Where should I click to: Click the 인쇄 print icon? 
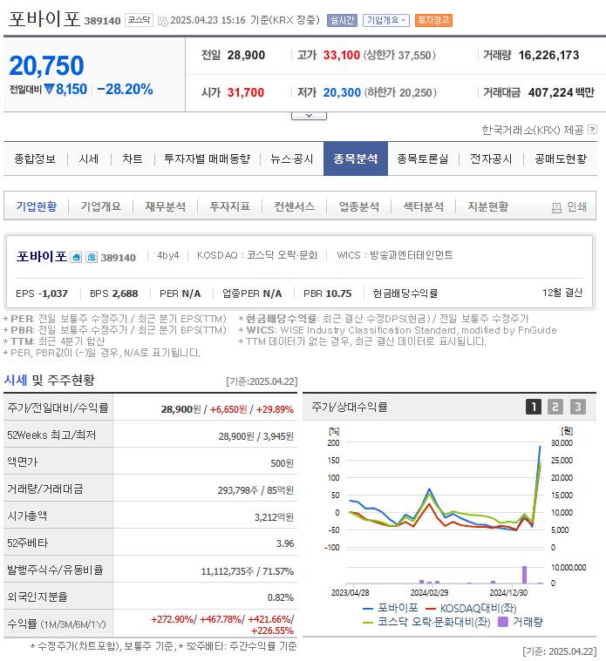click(556, 207)
